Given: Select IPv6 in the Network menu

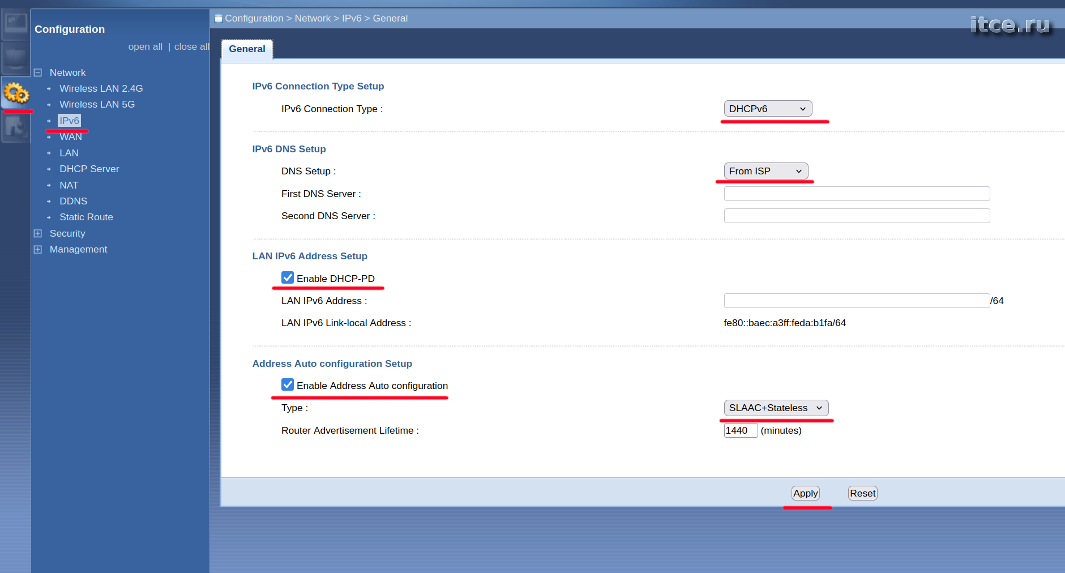Looking at the screenshot, I should click(x=69, y=121).
